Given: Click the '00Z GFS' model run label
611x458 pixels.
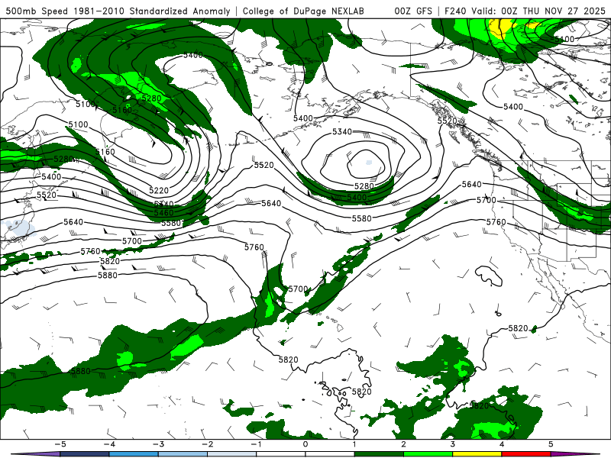Looking at the screenshot, I should click(413, 11).
